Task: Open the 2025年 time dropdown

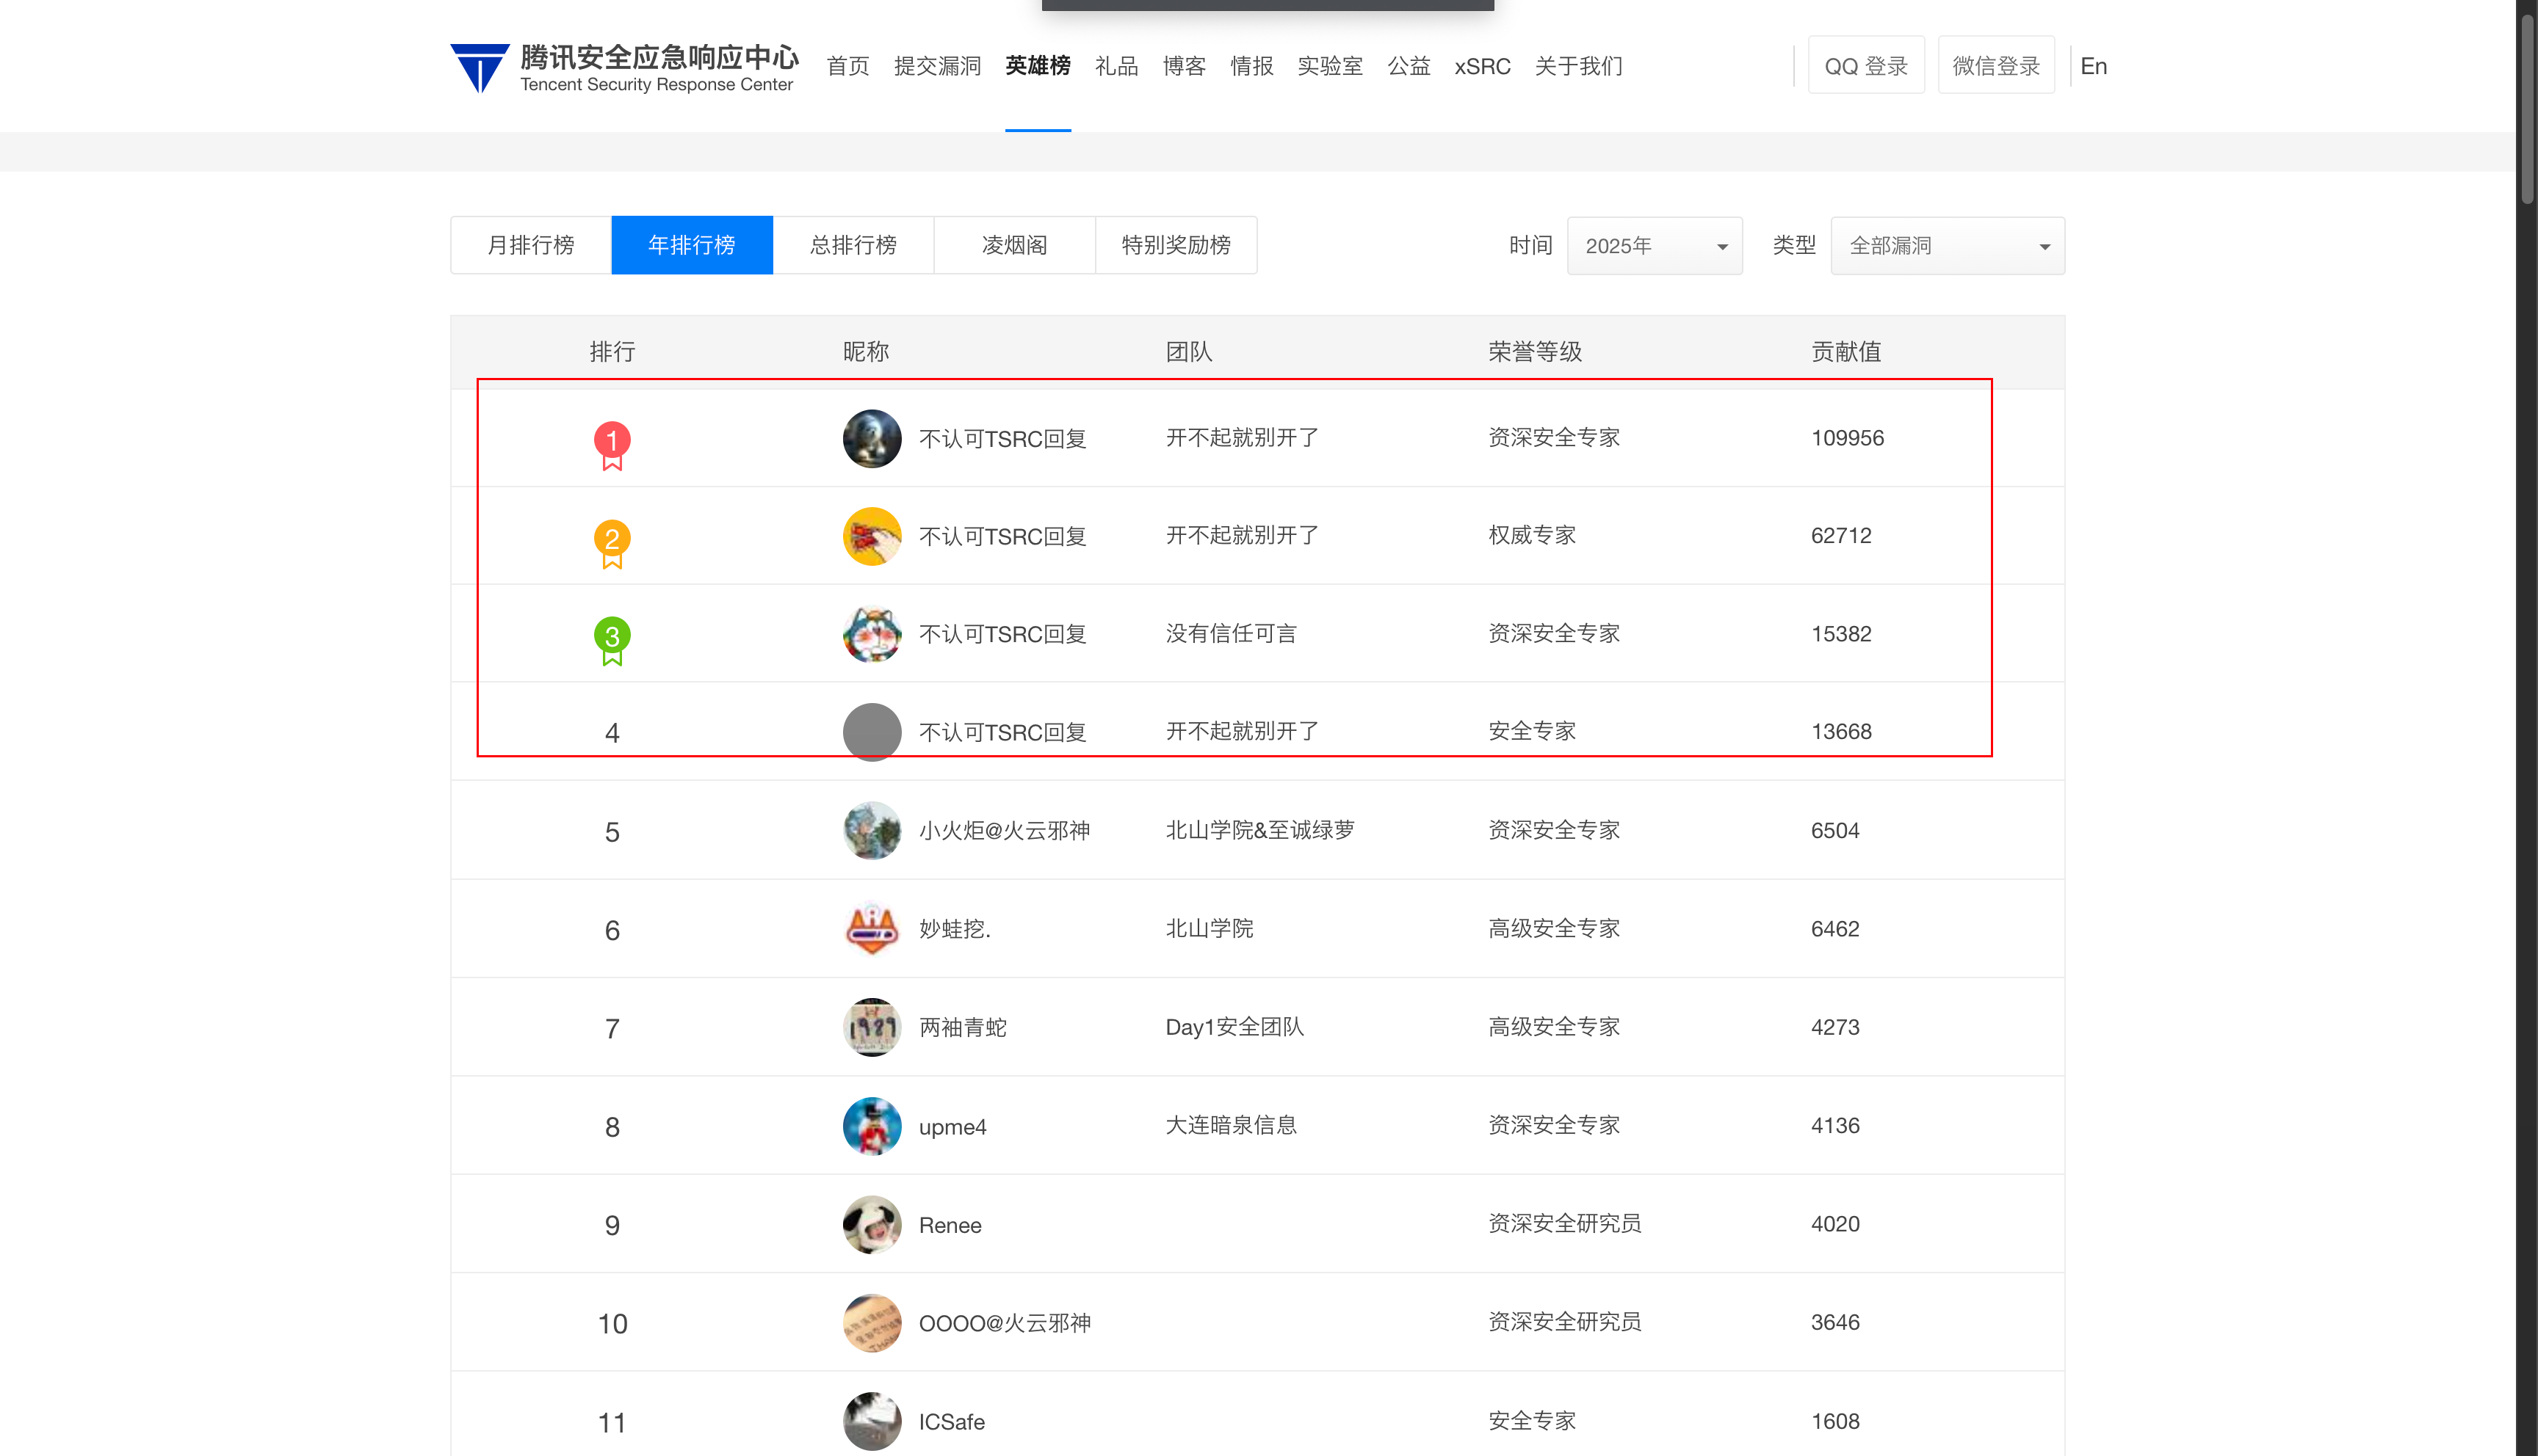Action: (x=1654, y=246)
